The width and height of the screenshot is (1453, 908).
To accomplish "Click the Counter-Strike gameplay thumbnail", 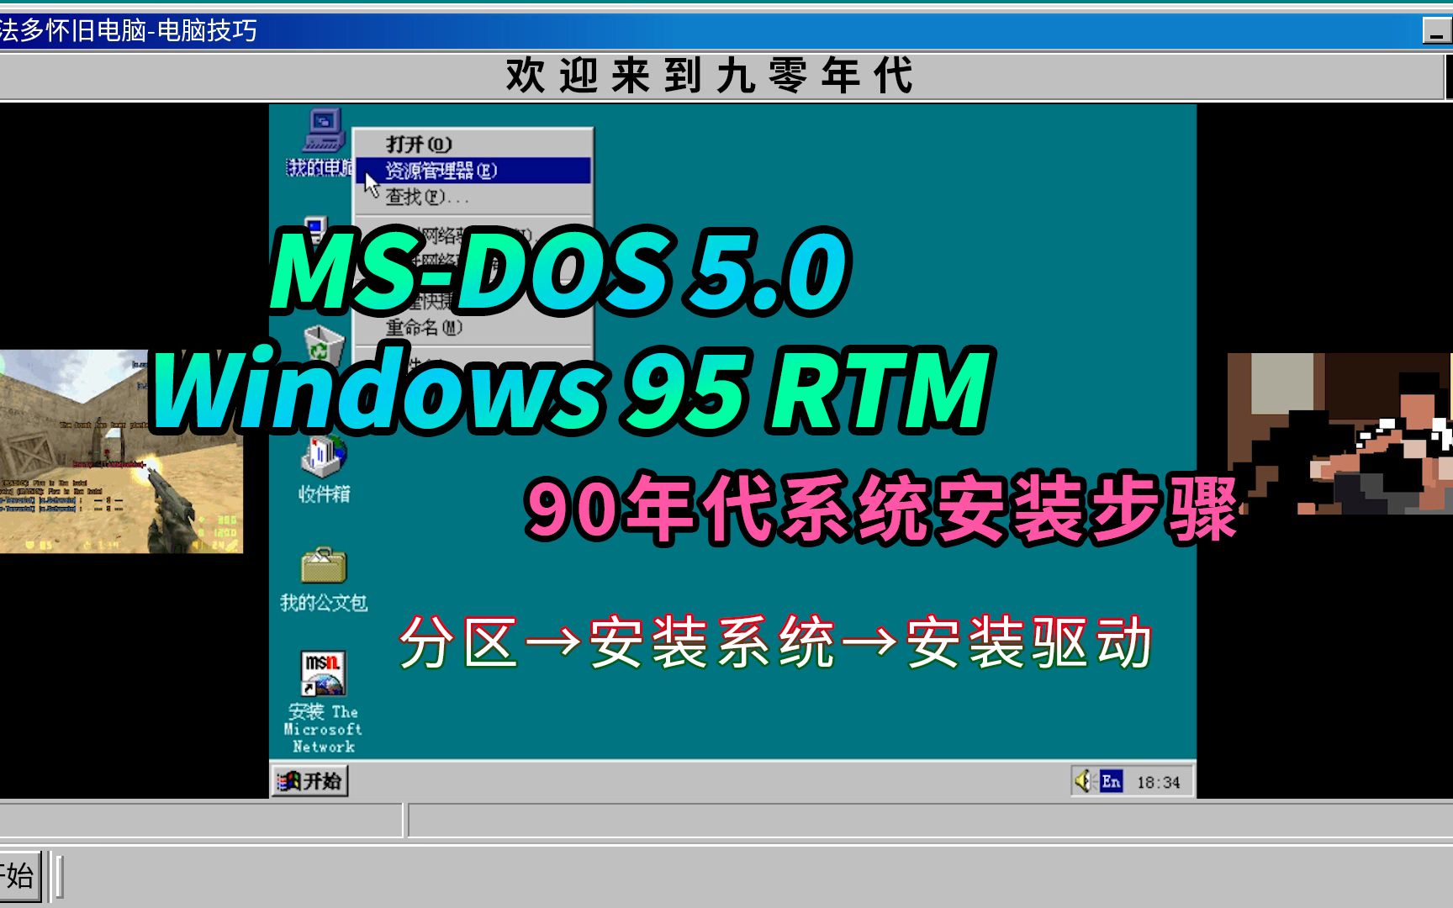I will click(121, 451).
